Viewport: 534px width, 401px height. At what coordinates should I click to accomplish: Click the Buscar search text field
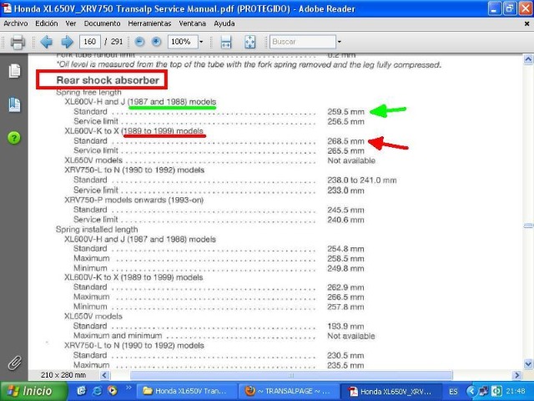coord(300,41)
